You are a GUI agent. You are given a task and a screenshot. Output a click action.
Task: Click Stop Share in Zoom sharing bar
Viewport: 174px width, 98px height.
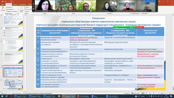[x=139, y=27]
